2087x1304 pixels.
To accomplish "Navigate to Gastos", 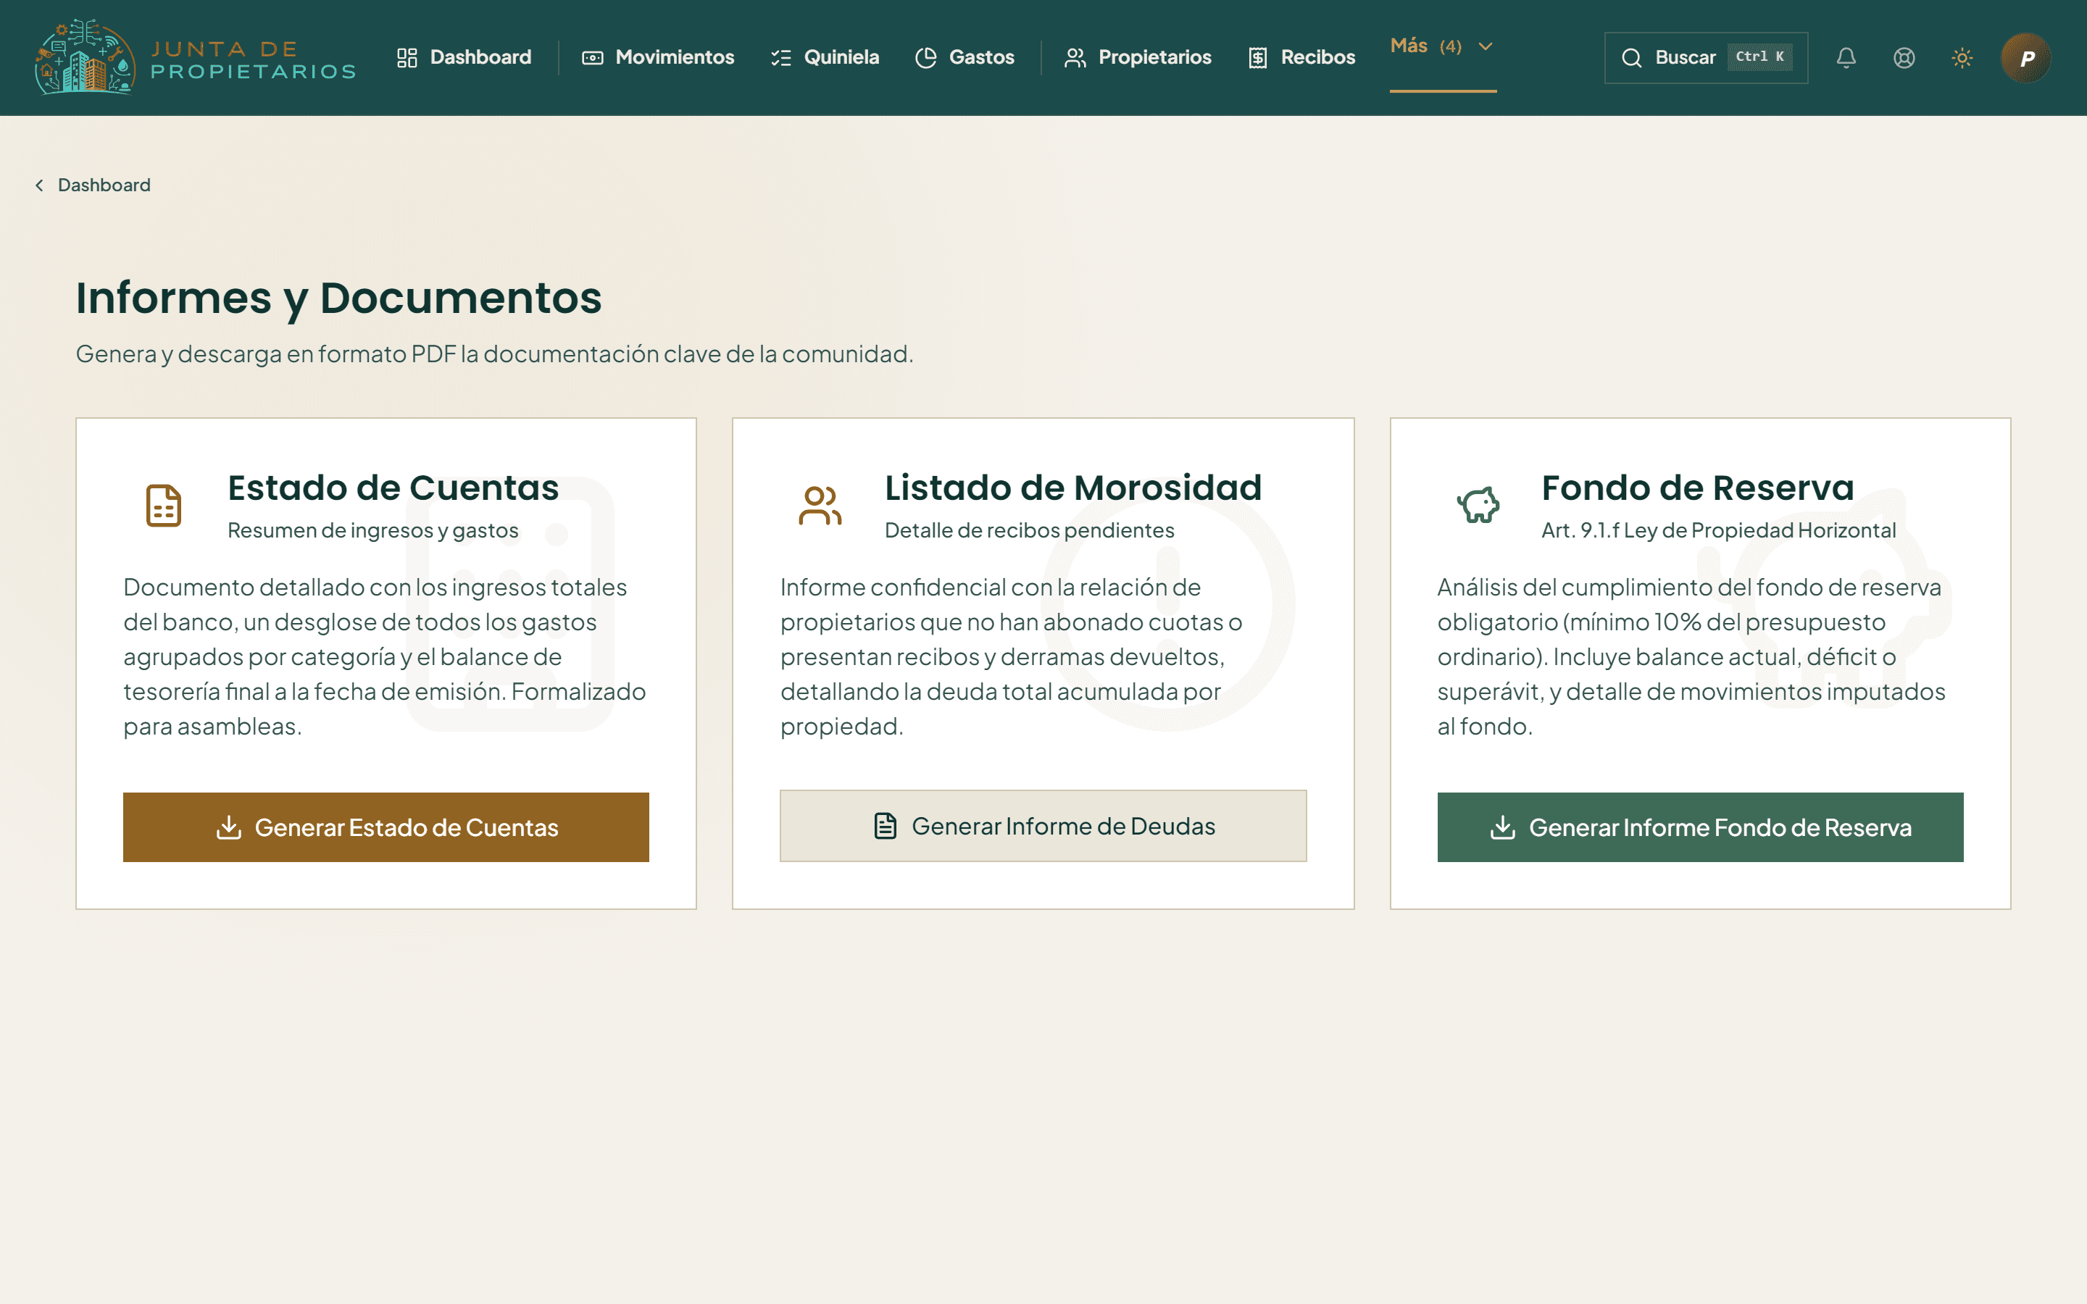I will click(965, 57).
